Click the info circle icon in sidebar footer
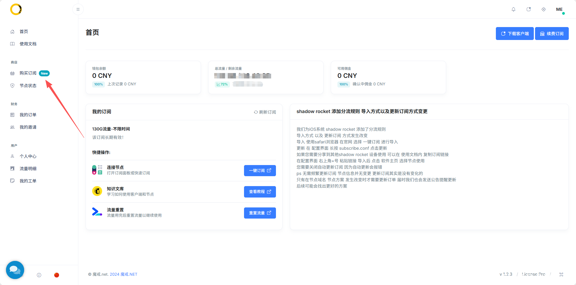The image size is (576, 285). (x=39, y=275)
